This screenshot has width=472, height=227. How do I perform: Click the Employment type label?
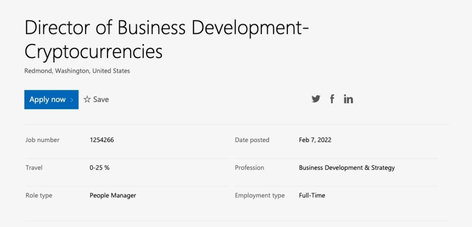[260, 195]
